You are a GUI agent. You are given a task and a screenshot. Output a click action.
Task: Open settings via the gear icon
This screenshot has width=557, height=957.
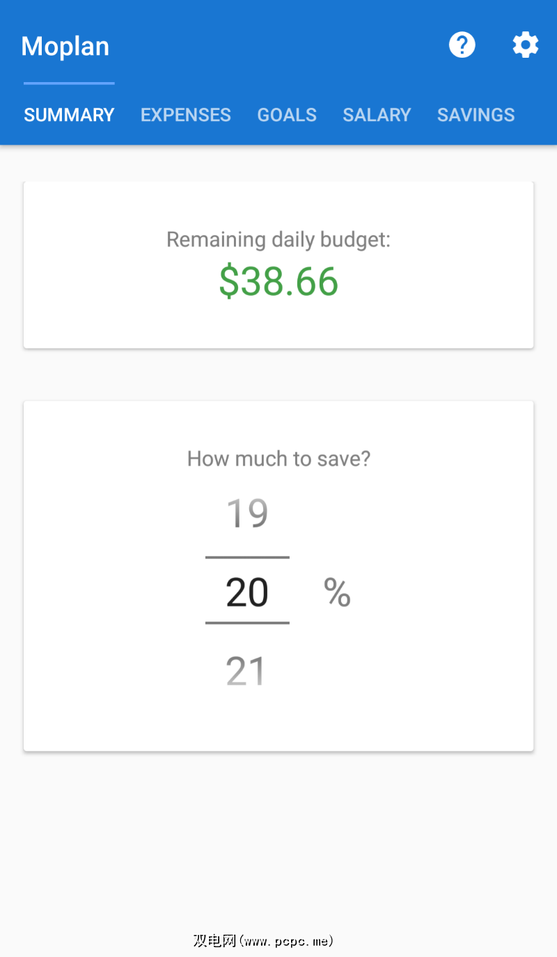[526, 46]
